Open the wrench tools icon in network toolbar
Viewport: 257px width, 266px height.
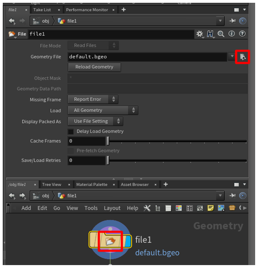click(147, 208)
